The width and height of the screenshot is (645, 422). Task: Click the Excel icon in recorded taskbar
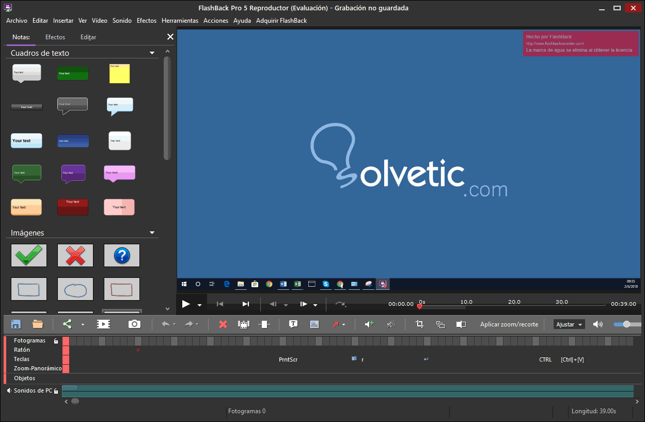tap(297, 284)
